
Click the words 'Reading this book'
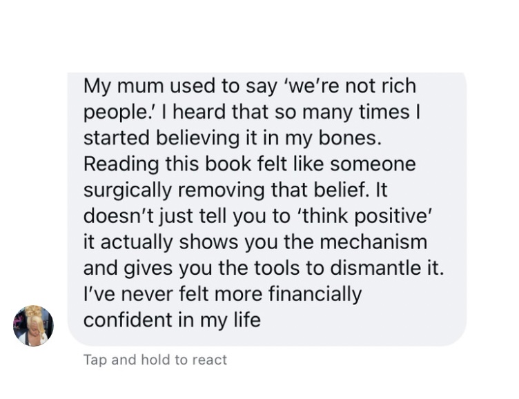tap(167, 164)
